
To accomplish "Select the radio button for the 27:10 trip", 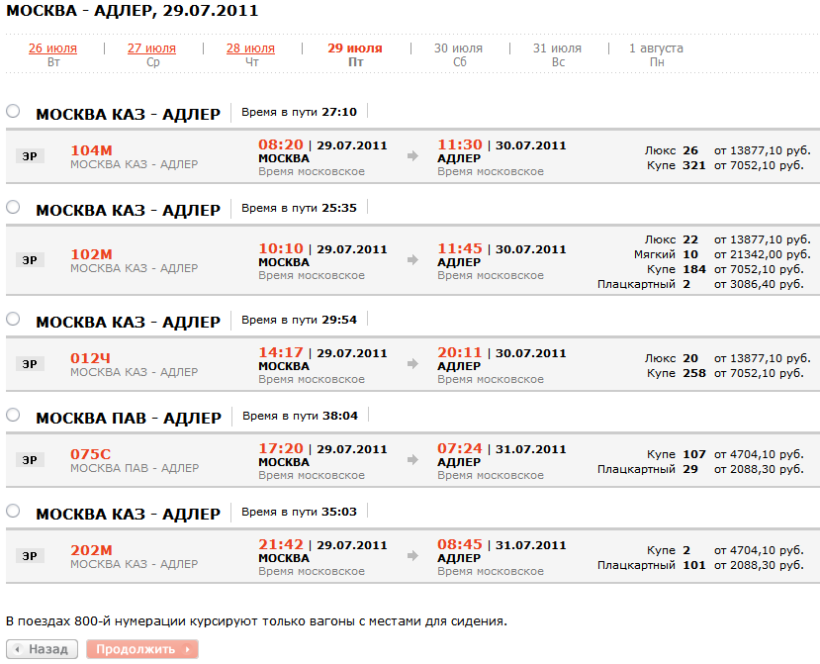I will point(13,112).
